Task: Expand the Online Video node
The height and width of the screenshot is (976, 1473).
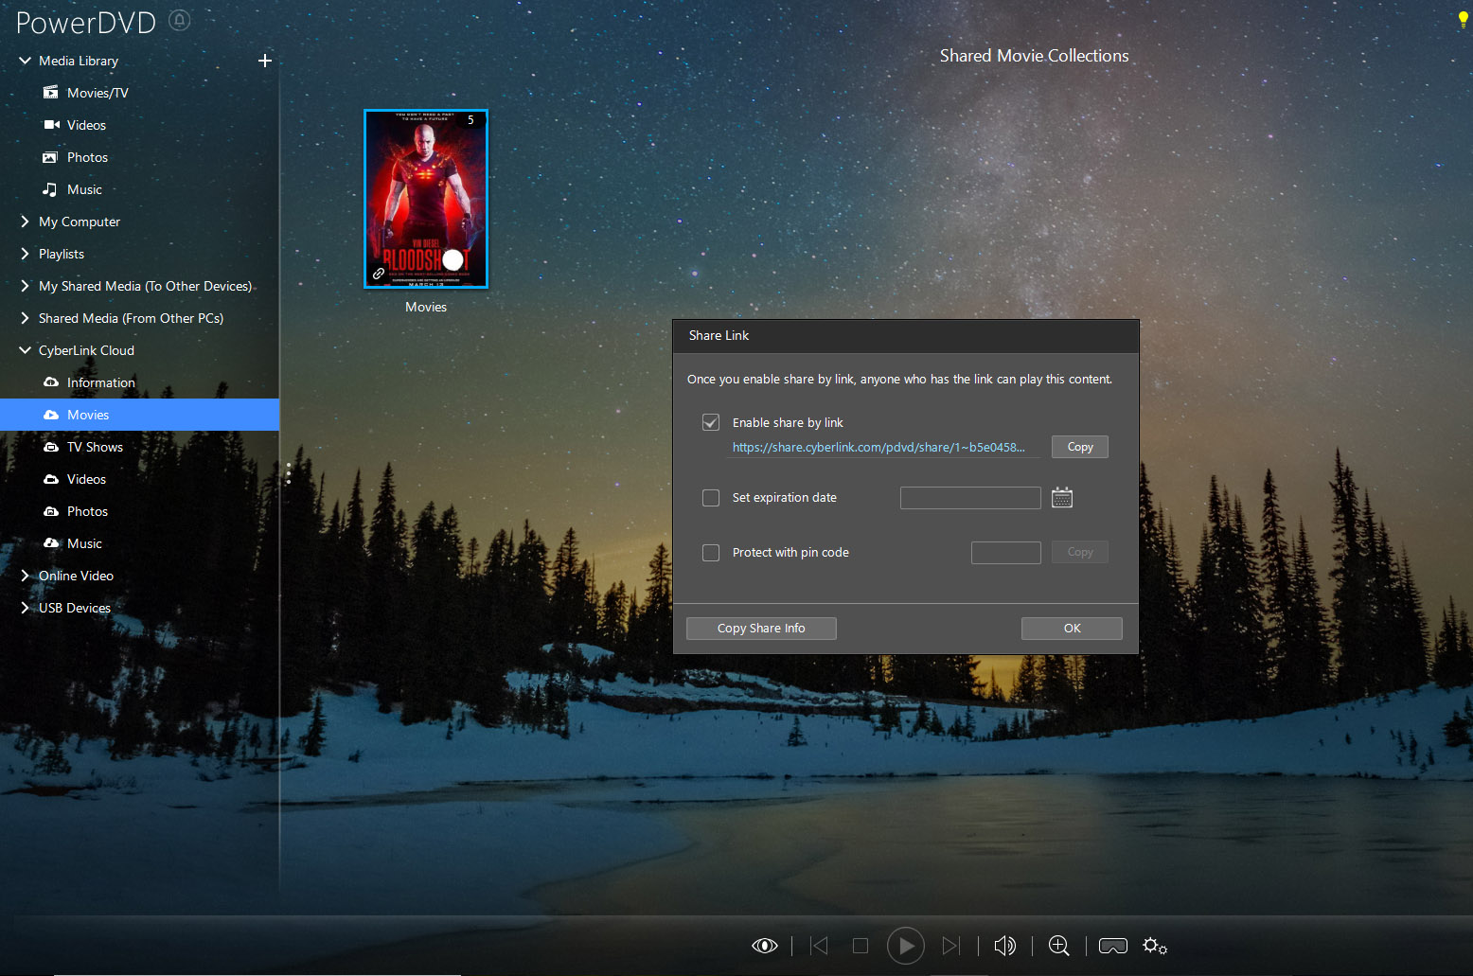Action: point(26,576)
